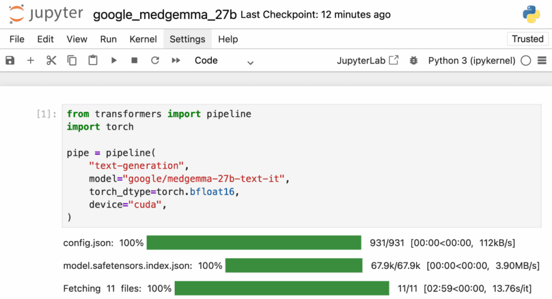Open the Settings menu
552x299 pixels.
pyautogui.click(x=187, y=39)
